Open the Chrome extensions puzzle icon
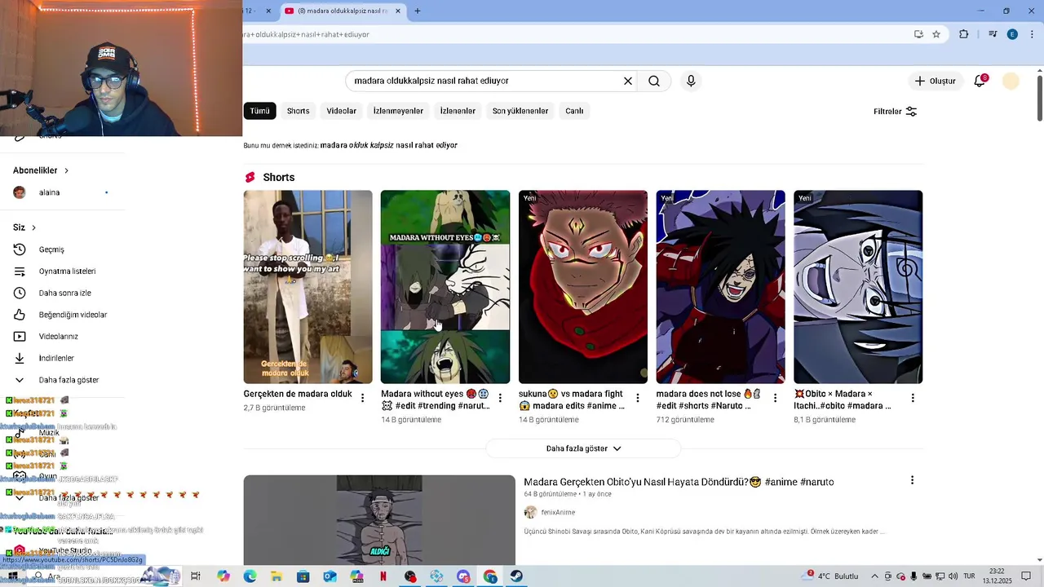 pos(964,34)
